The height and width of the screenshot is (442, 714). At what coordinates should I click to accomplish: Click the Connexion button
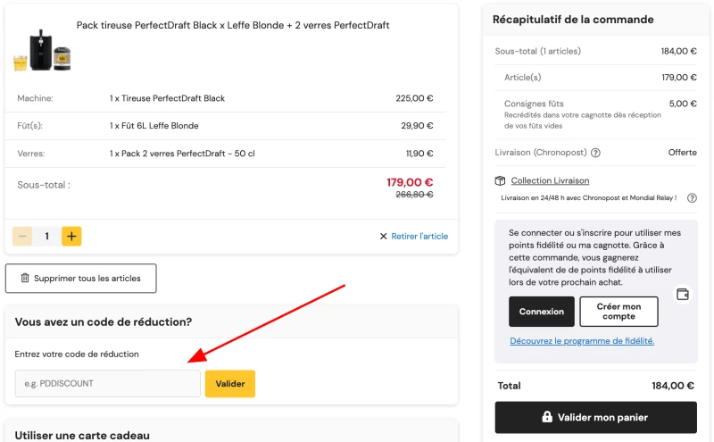[x=542, y=312]
